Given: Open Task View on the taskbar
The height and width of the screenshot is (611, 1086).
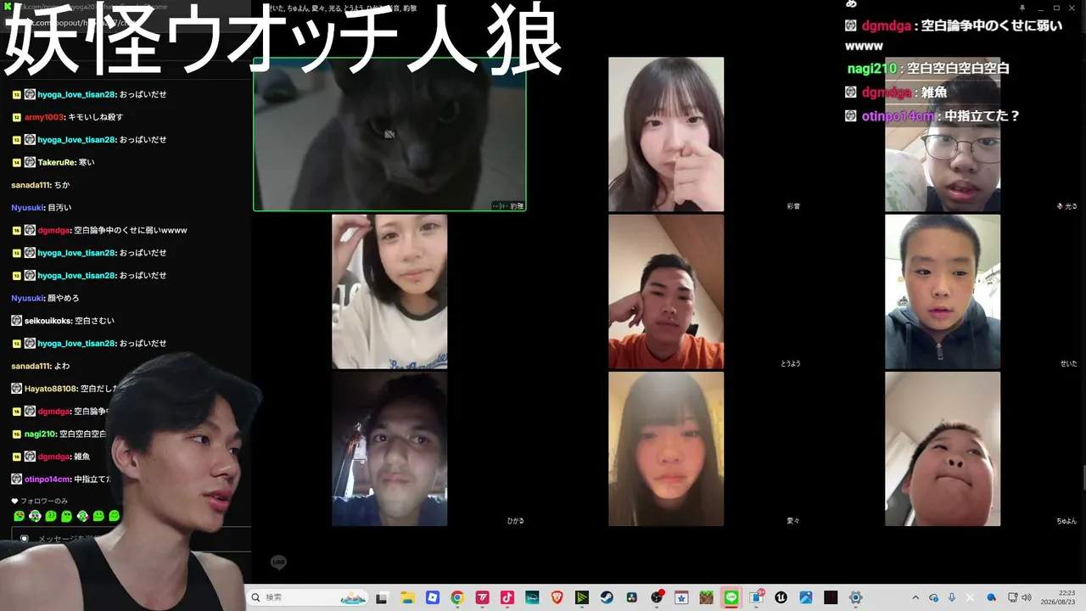Looking at the screenshot, I should (382, 597).
